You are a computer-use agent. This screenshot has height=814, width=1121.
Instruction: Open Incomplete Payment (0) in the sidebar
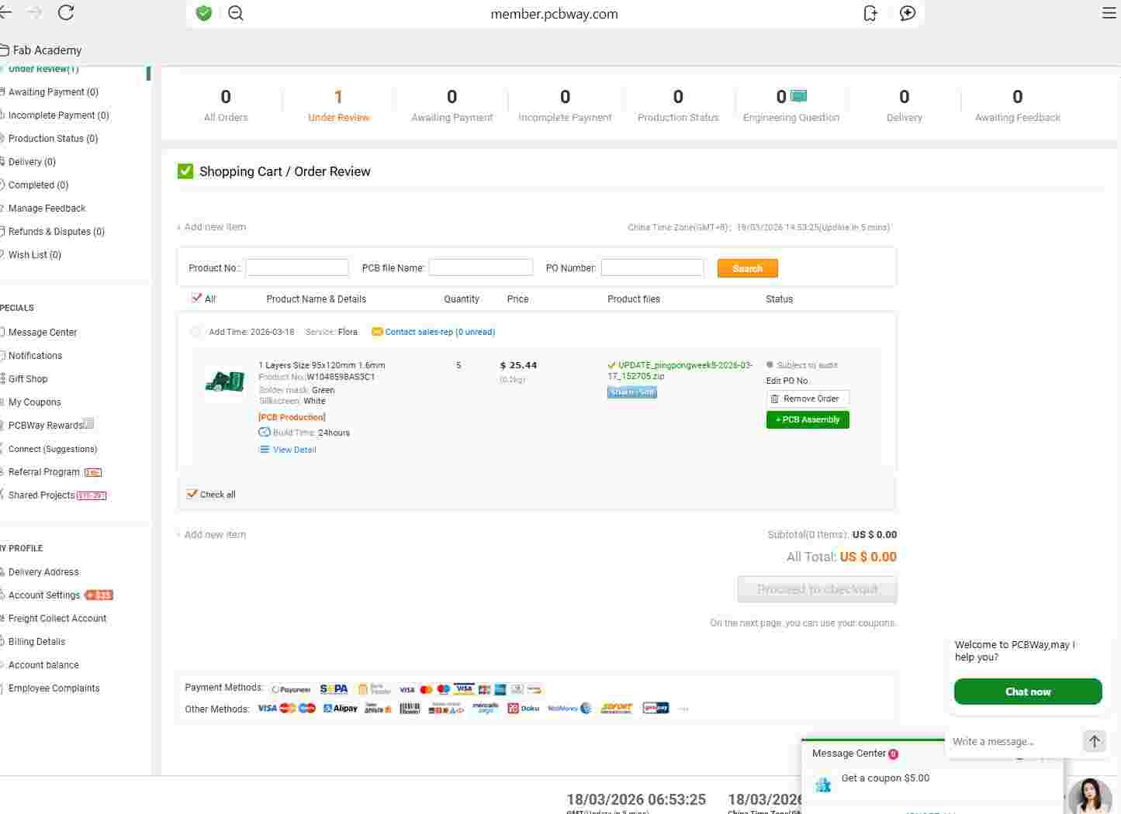(58, 116)
